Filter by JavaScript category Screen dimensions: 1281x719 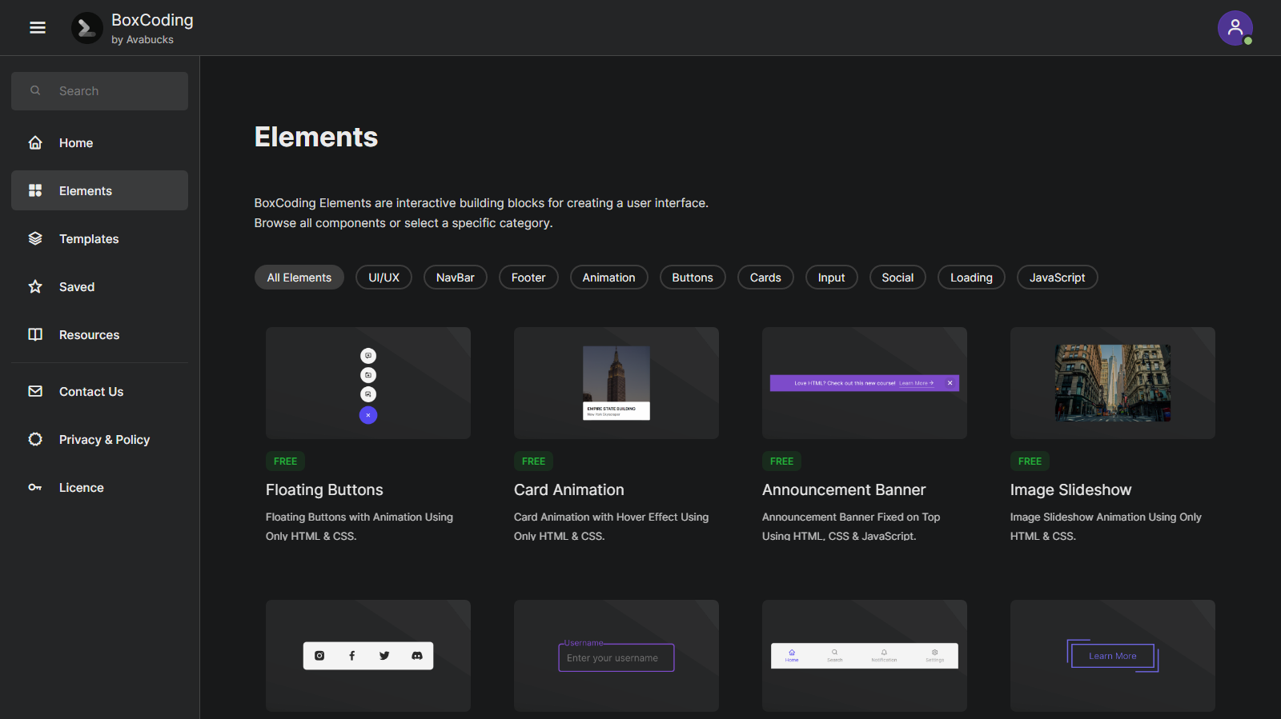point(1057,278)
